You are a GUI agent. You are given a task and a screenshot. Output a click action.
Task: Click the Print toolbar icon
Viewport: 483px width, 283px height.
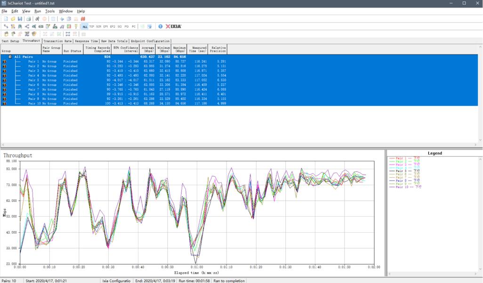(29, 19)
